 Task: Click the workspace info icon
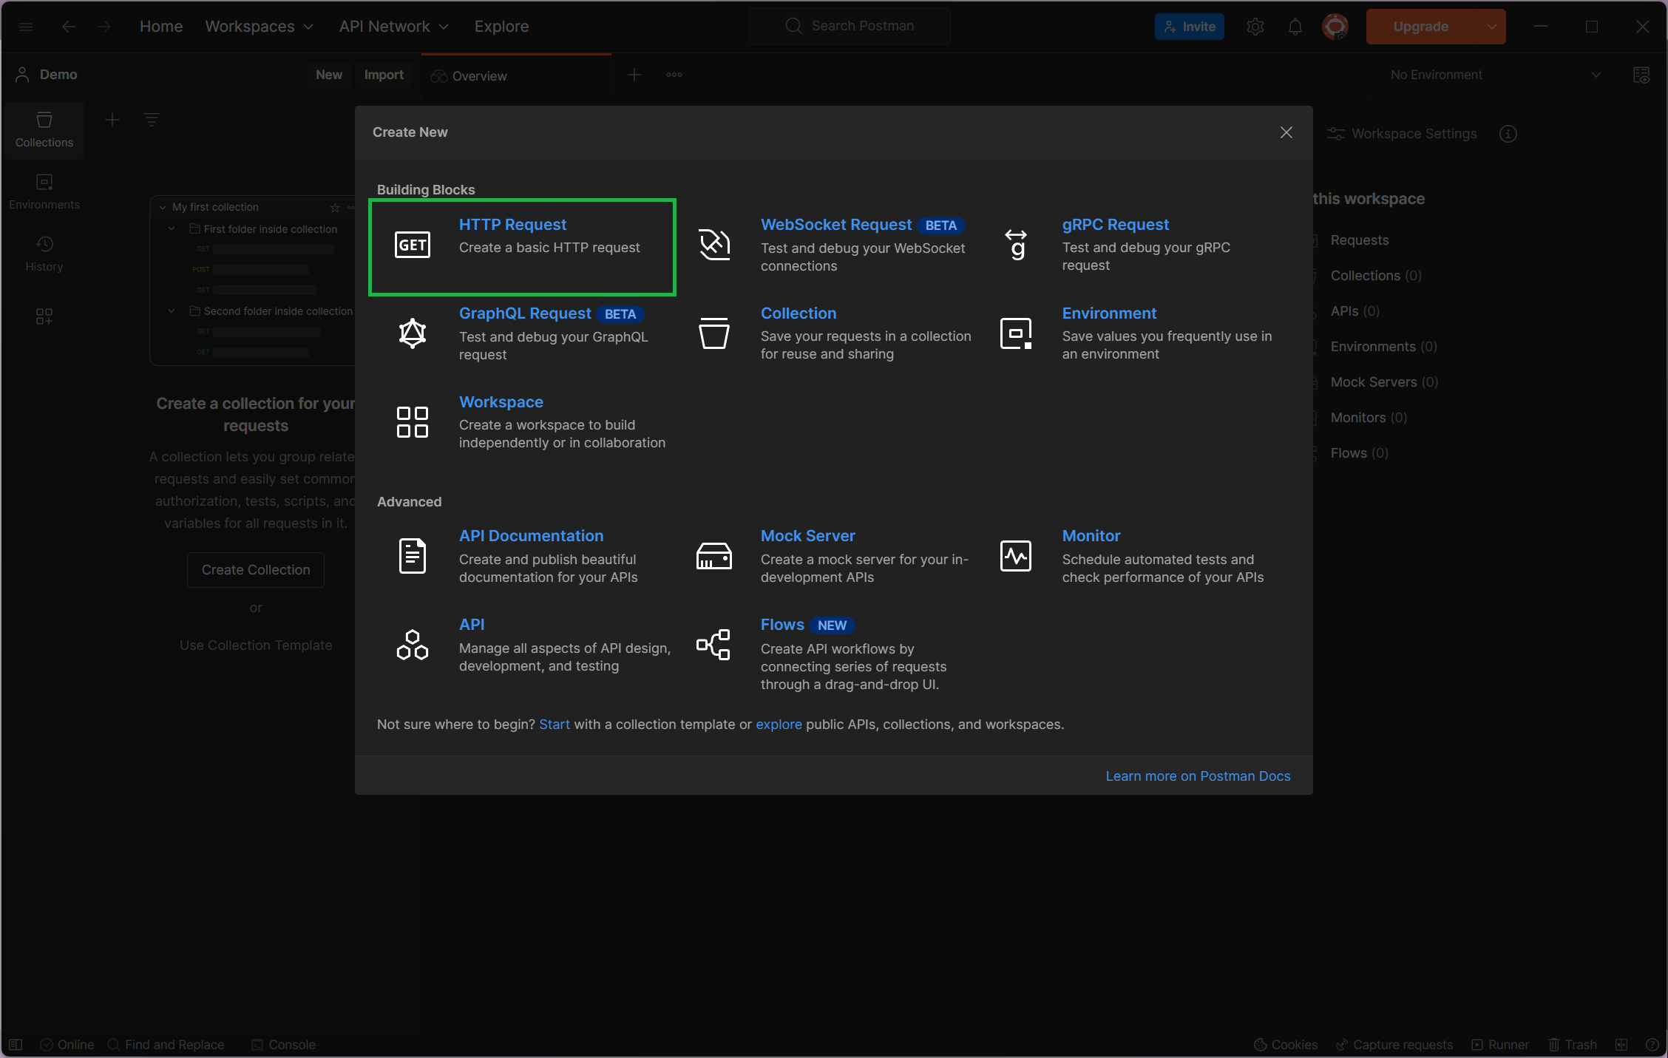[1508, 134]
